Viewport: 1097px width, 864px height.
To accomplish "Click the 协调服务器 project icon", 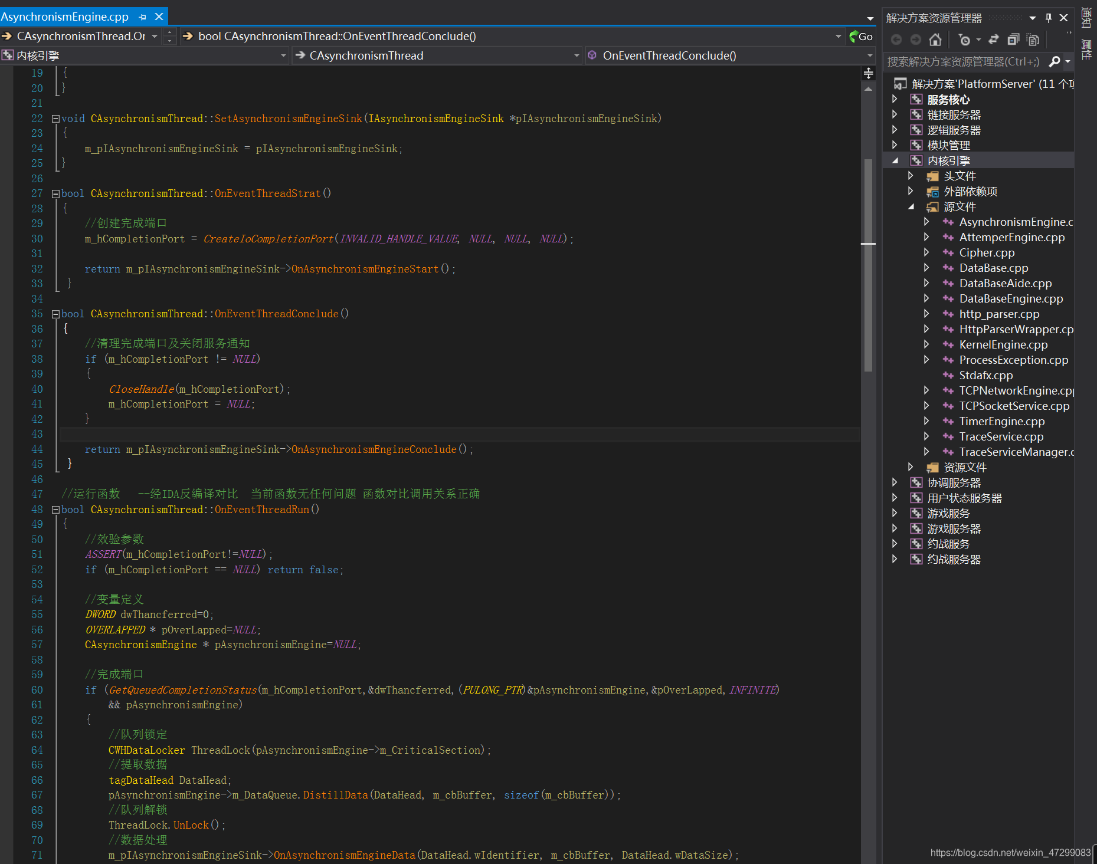I will coord(916,482).
